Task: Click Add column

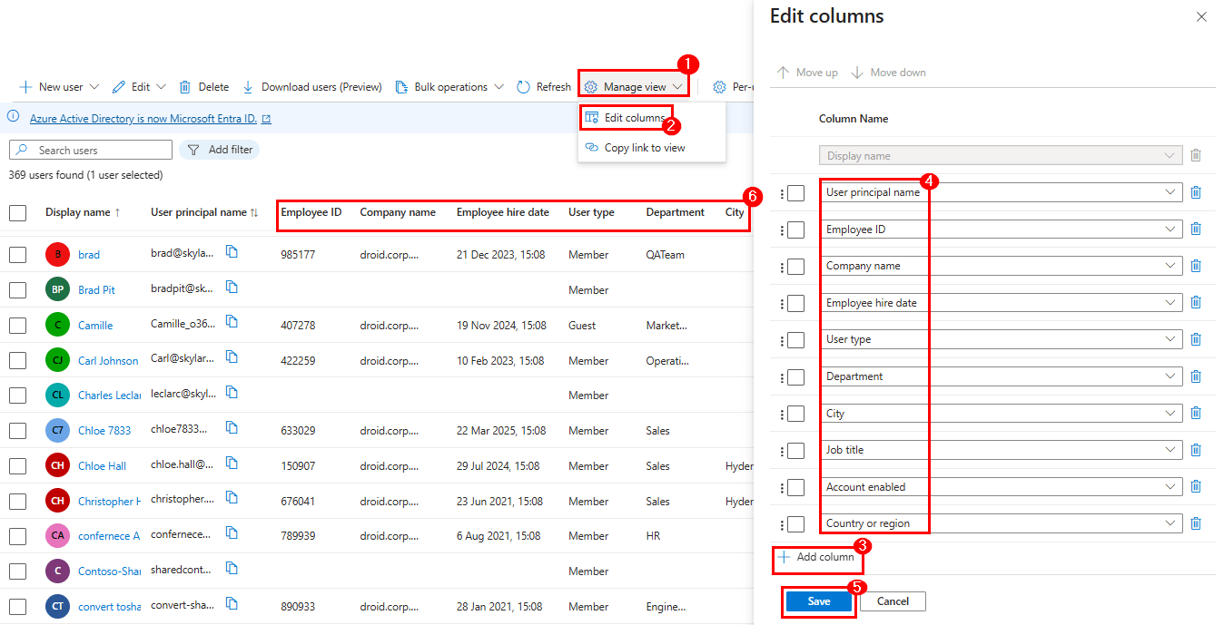Action: 816,557
